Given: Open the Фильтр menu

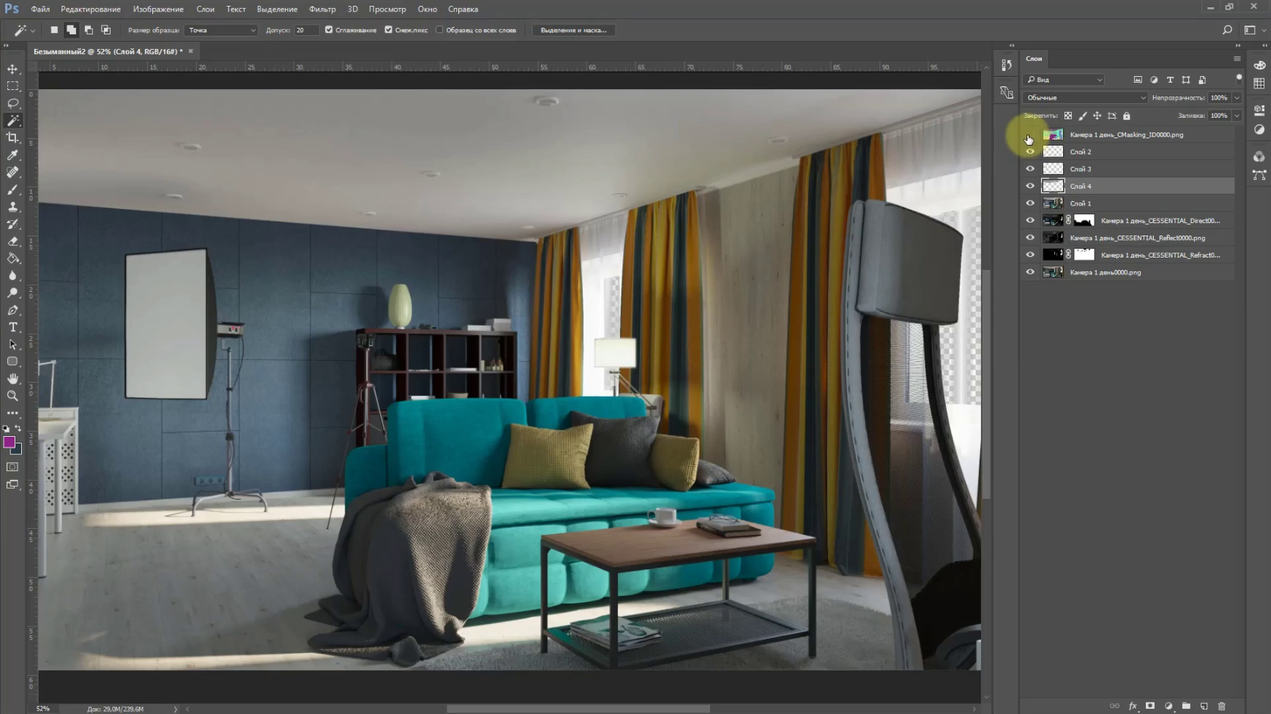Looking at the screenshot, I should coord(322,9).
